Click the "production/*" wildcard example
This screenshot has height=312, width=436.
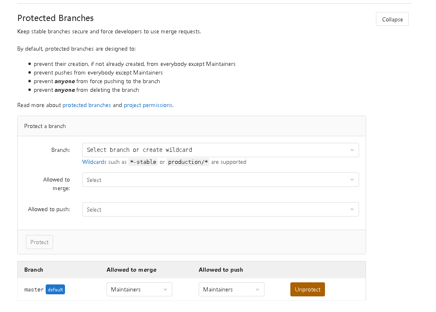[x=188, y=162]
